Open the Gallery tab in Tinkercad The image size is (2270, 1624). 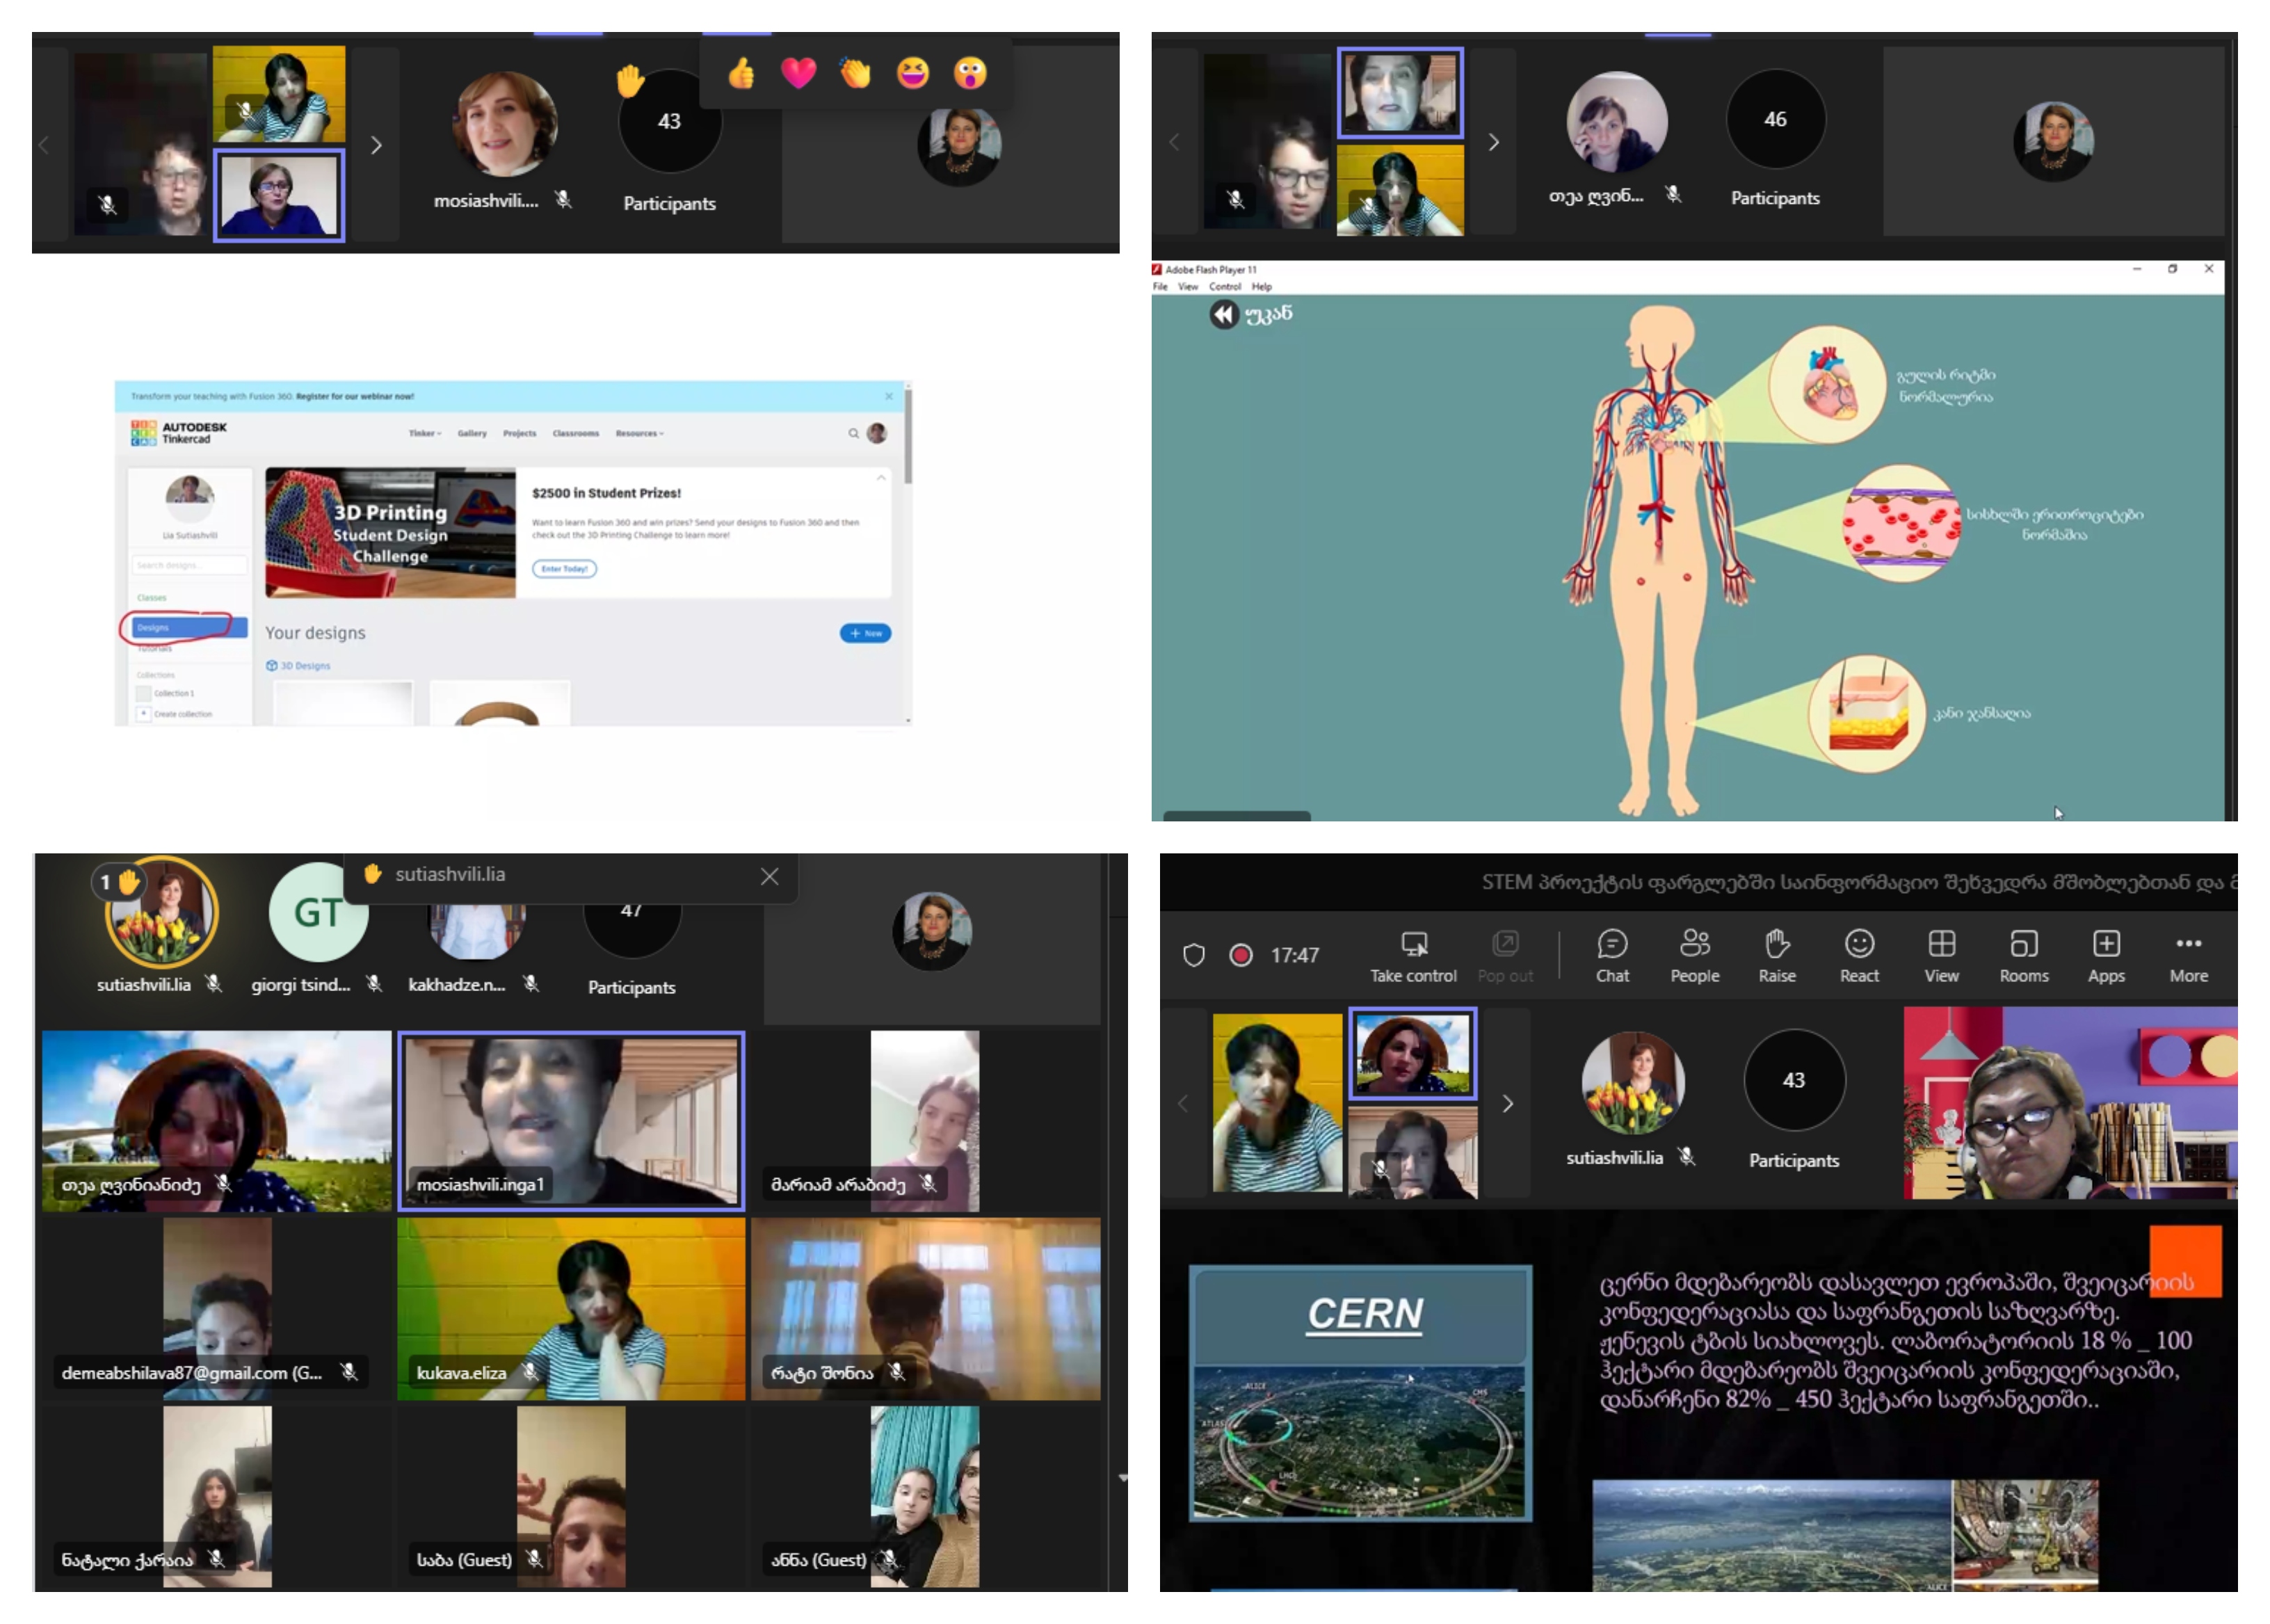472,433
